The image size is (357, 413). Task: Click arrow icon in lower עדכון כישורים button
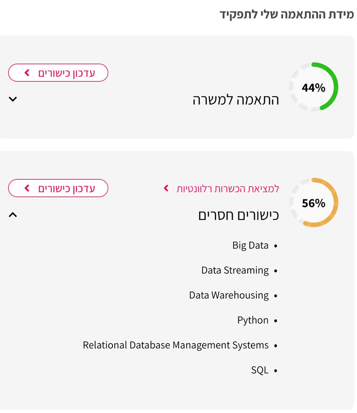tap(27, 188)
